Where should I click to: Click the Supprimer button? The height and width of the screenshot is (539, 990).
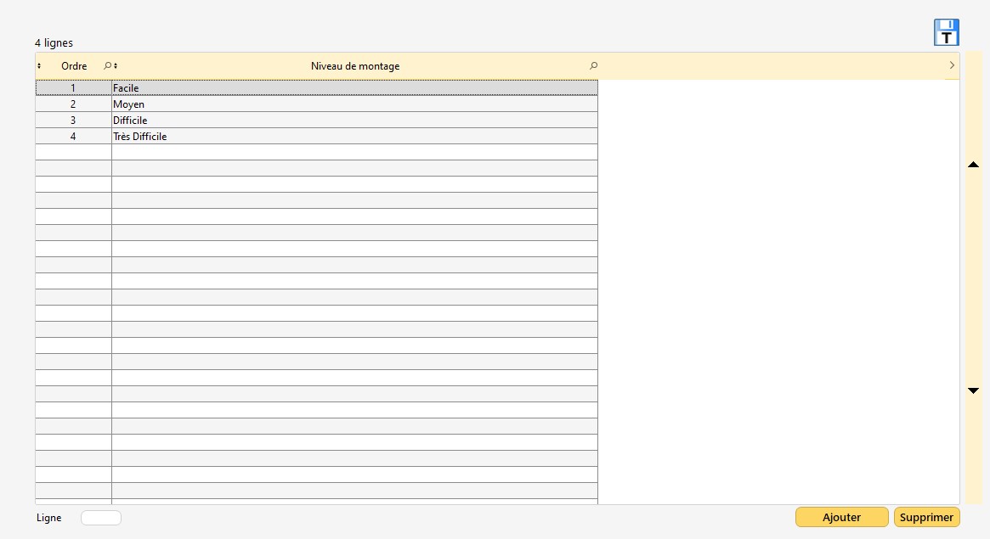[x=926, y=517]
